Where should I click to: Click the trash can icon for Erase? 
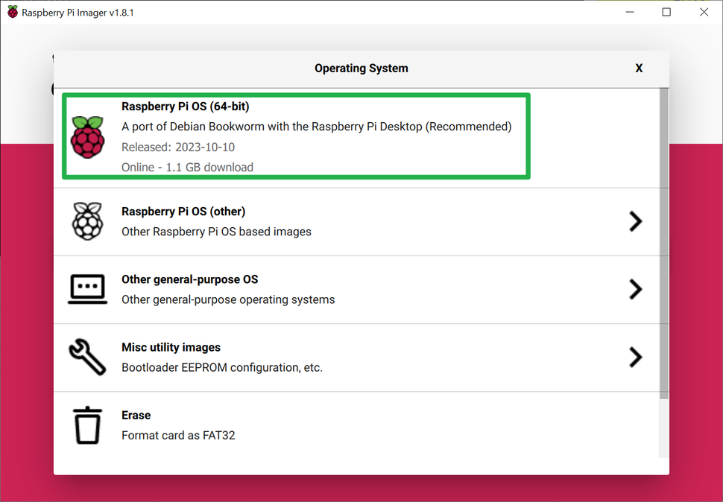88,425
